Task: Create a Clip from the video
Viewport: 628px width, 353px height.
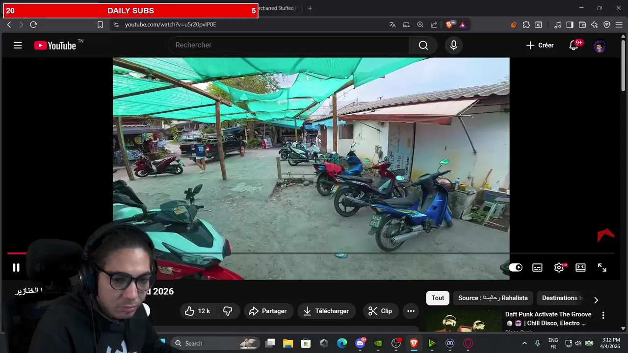Action: [380, 311]
